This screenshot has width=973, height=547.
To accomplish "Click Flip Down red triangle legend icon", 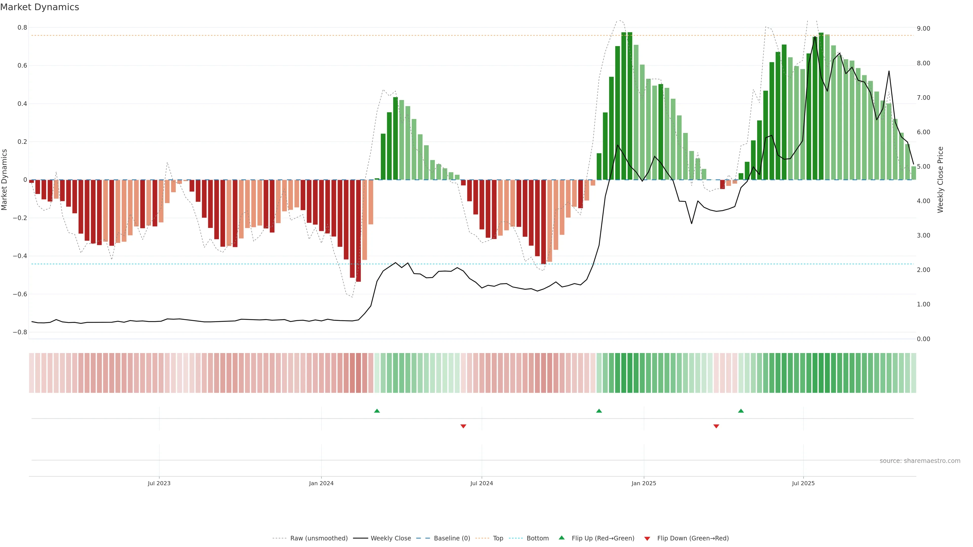I will point(647,538).
